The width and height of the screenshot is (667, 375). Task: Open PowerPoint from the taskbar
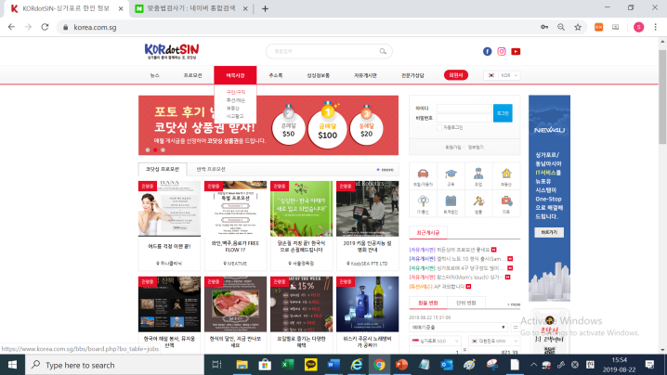coord(401,365)
